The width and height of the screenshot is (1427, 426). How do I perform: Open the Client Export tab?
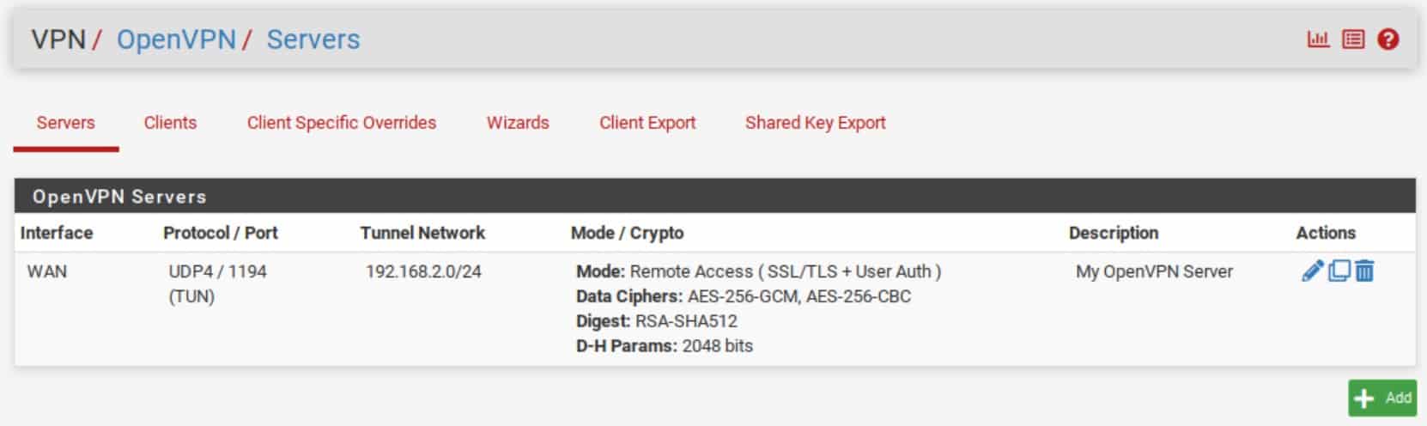click(x=647, y=123)
